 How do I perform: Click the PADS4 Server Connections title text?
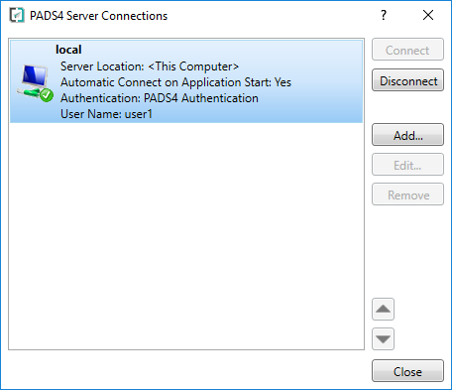click(x=98, y=16)
